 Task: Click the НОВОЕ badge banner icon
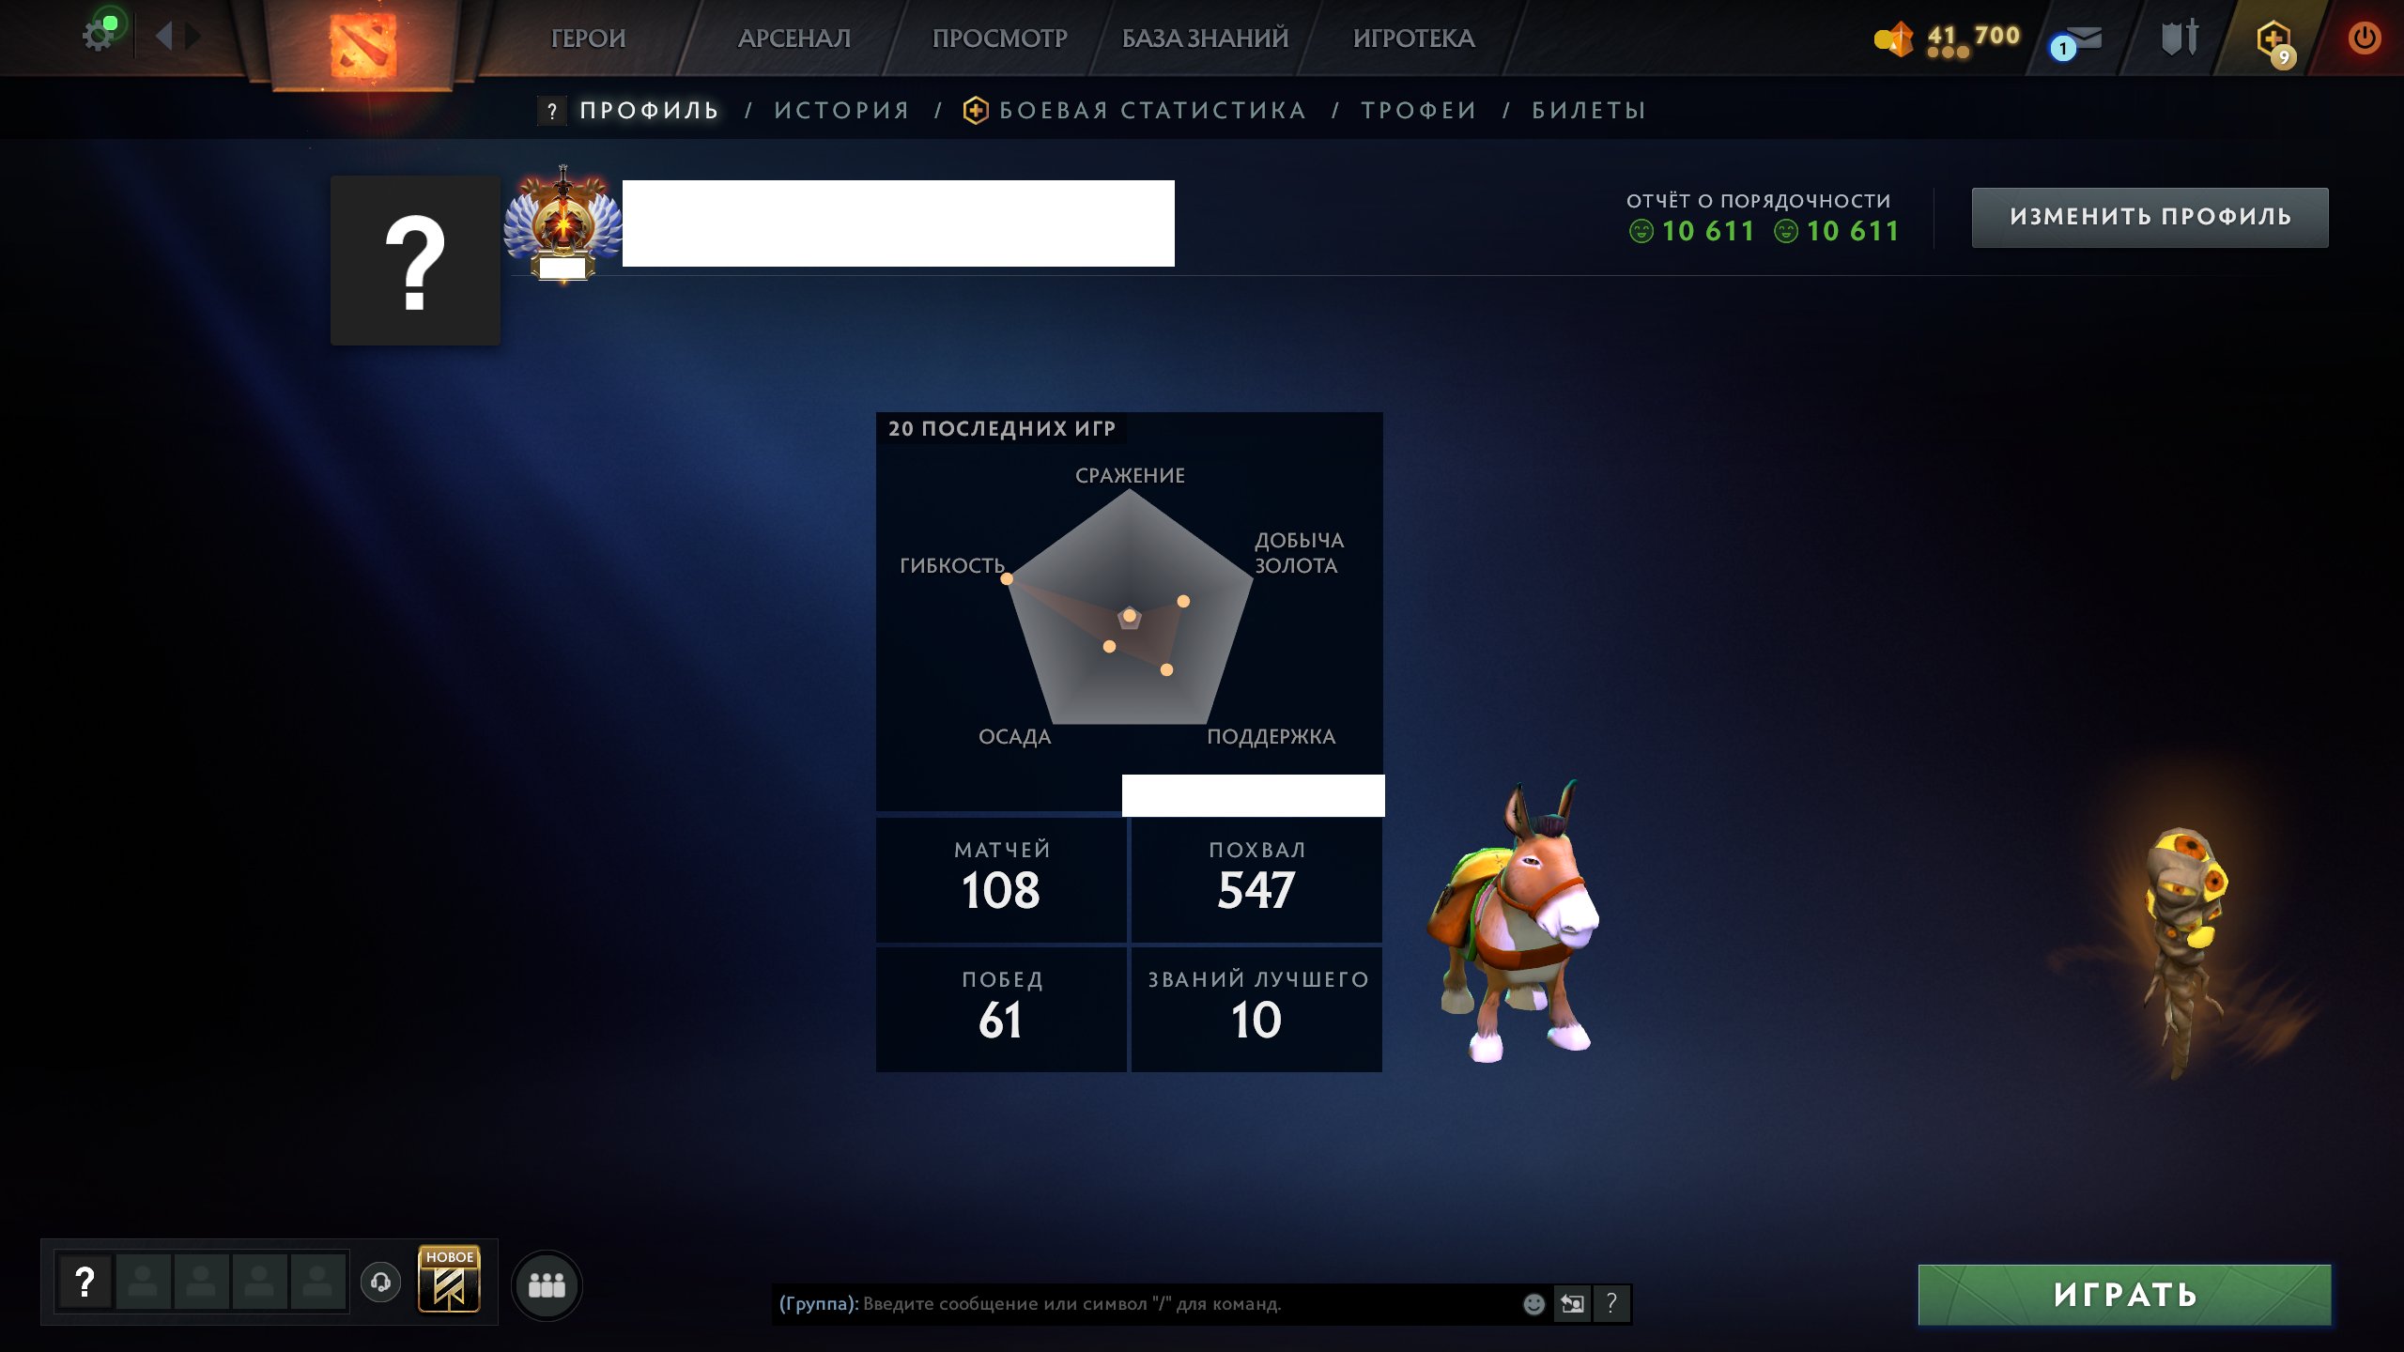[449, 1279]
